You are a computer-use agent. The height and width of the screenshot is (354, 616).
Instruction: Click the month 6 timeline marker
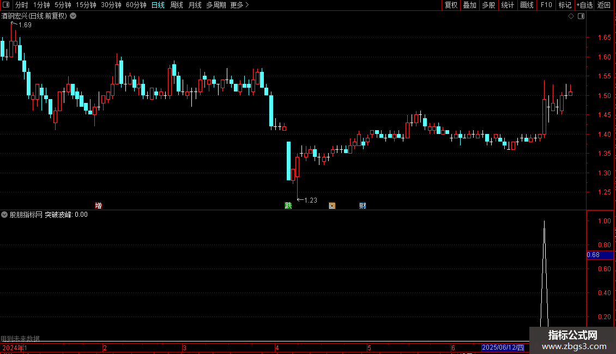(x=453, y=347)
